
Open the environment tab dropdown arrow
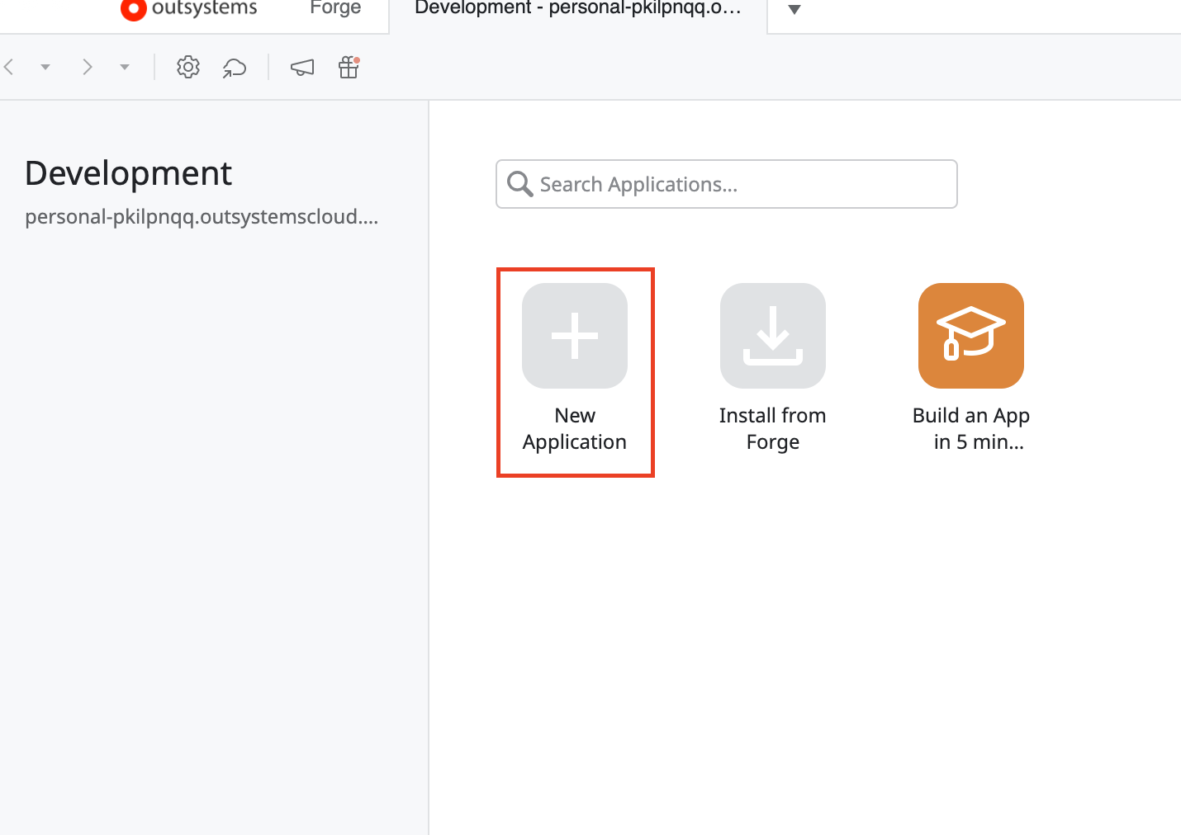(x=793, y=10)
